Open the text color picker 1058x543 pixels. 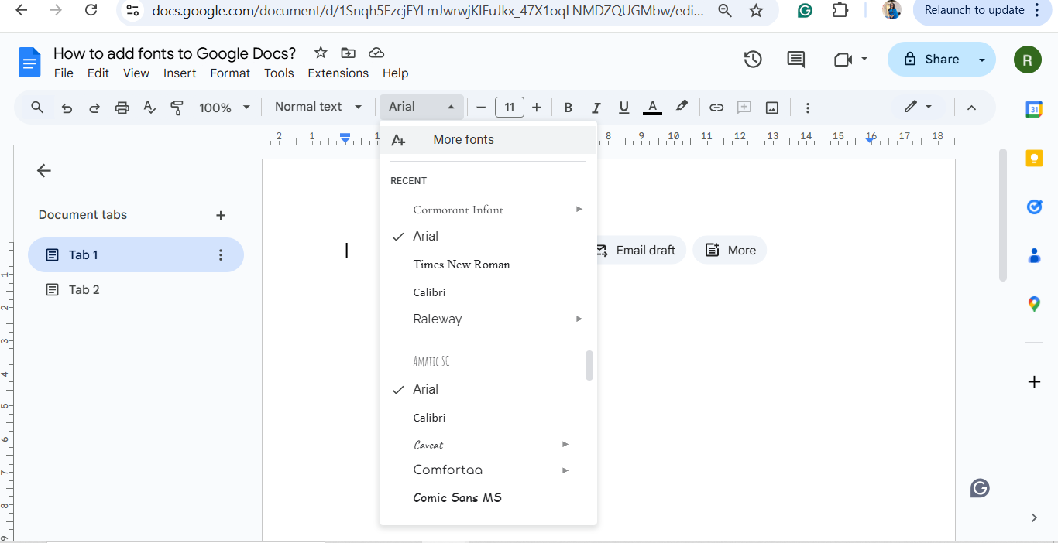(x=652, y=108)
